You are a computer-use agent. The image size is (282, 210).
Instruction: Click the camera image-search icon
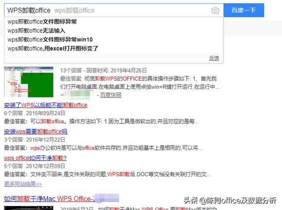tap(215, 10)
